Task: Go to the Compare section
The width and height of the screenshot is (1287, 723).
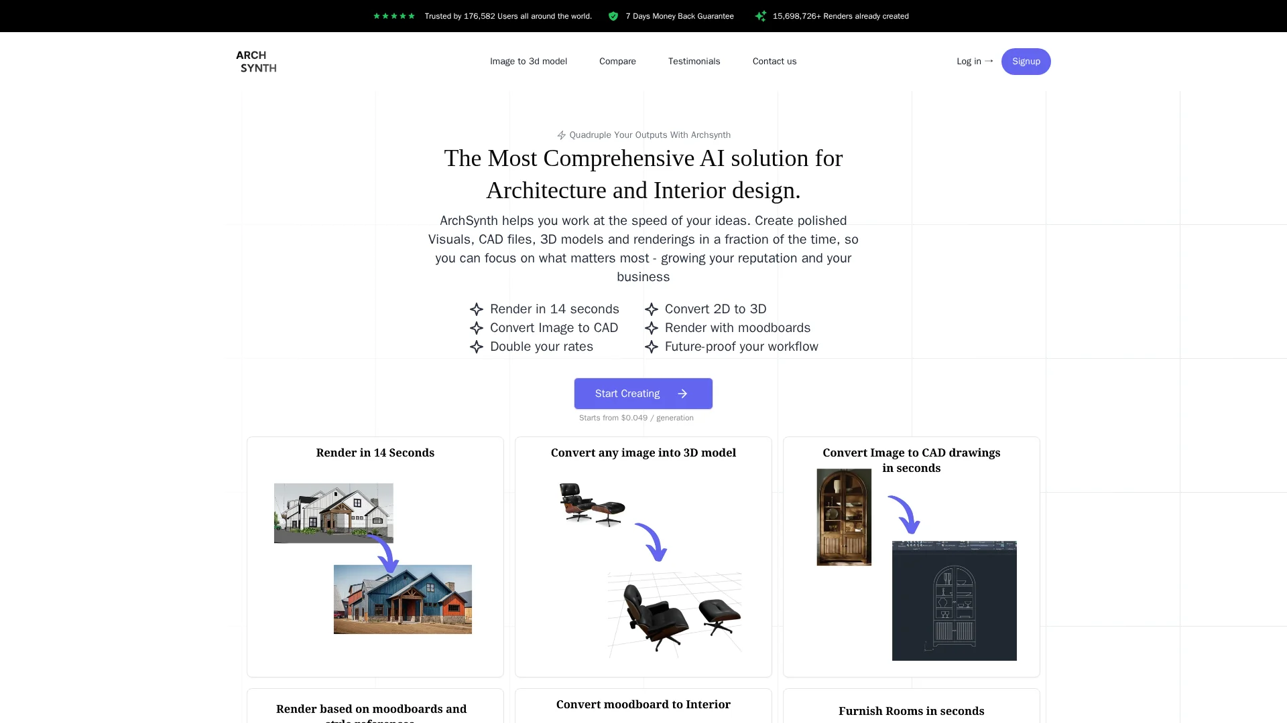Action: click(617, 62)
